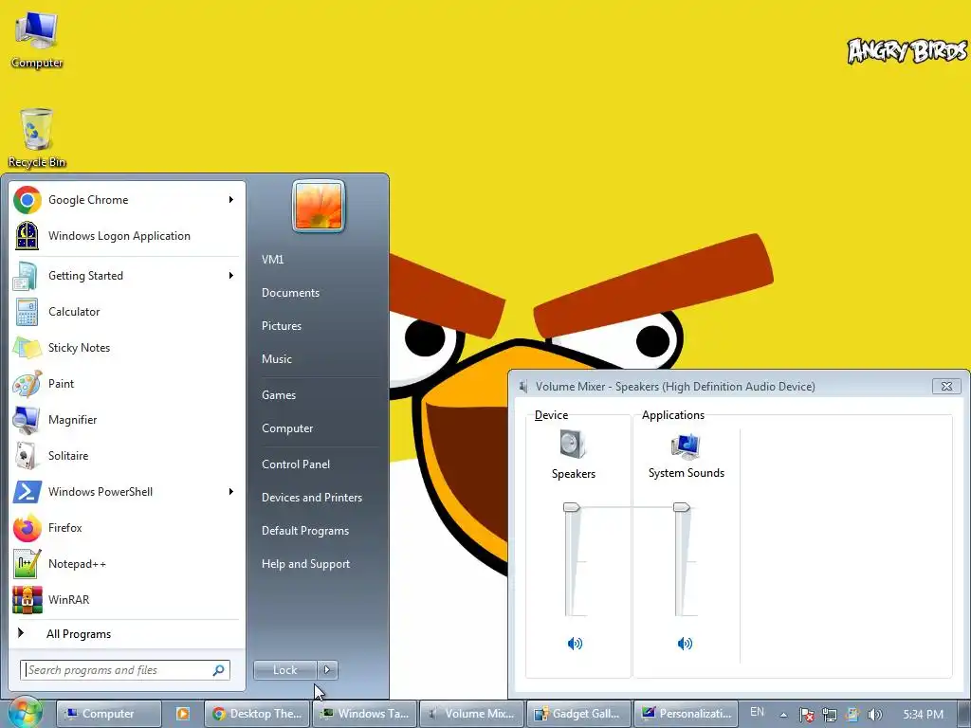Open Help and Support
971x728 pixels.
click(305, 564)
